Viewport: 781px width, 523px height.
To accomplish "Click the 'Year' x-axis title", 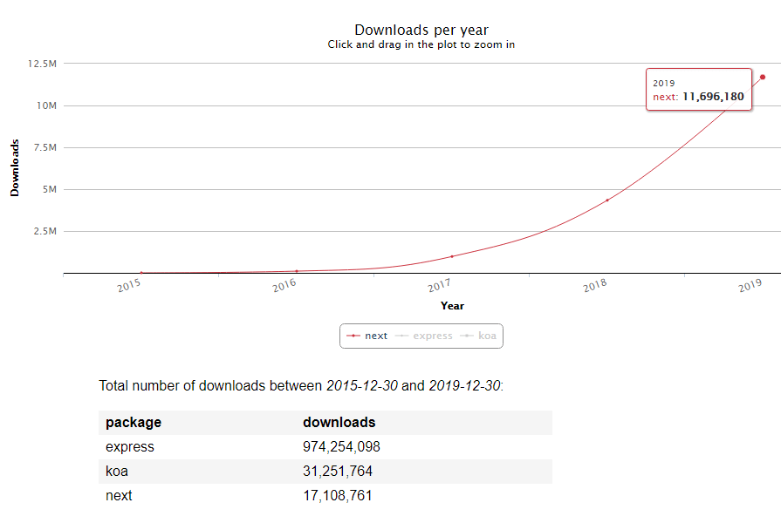I will [452, 306].
